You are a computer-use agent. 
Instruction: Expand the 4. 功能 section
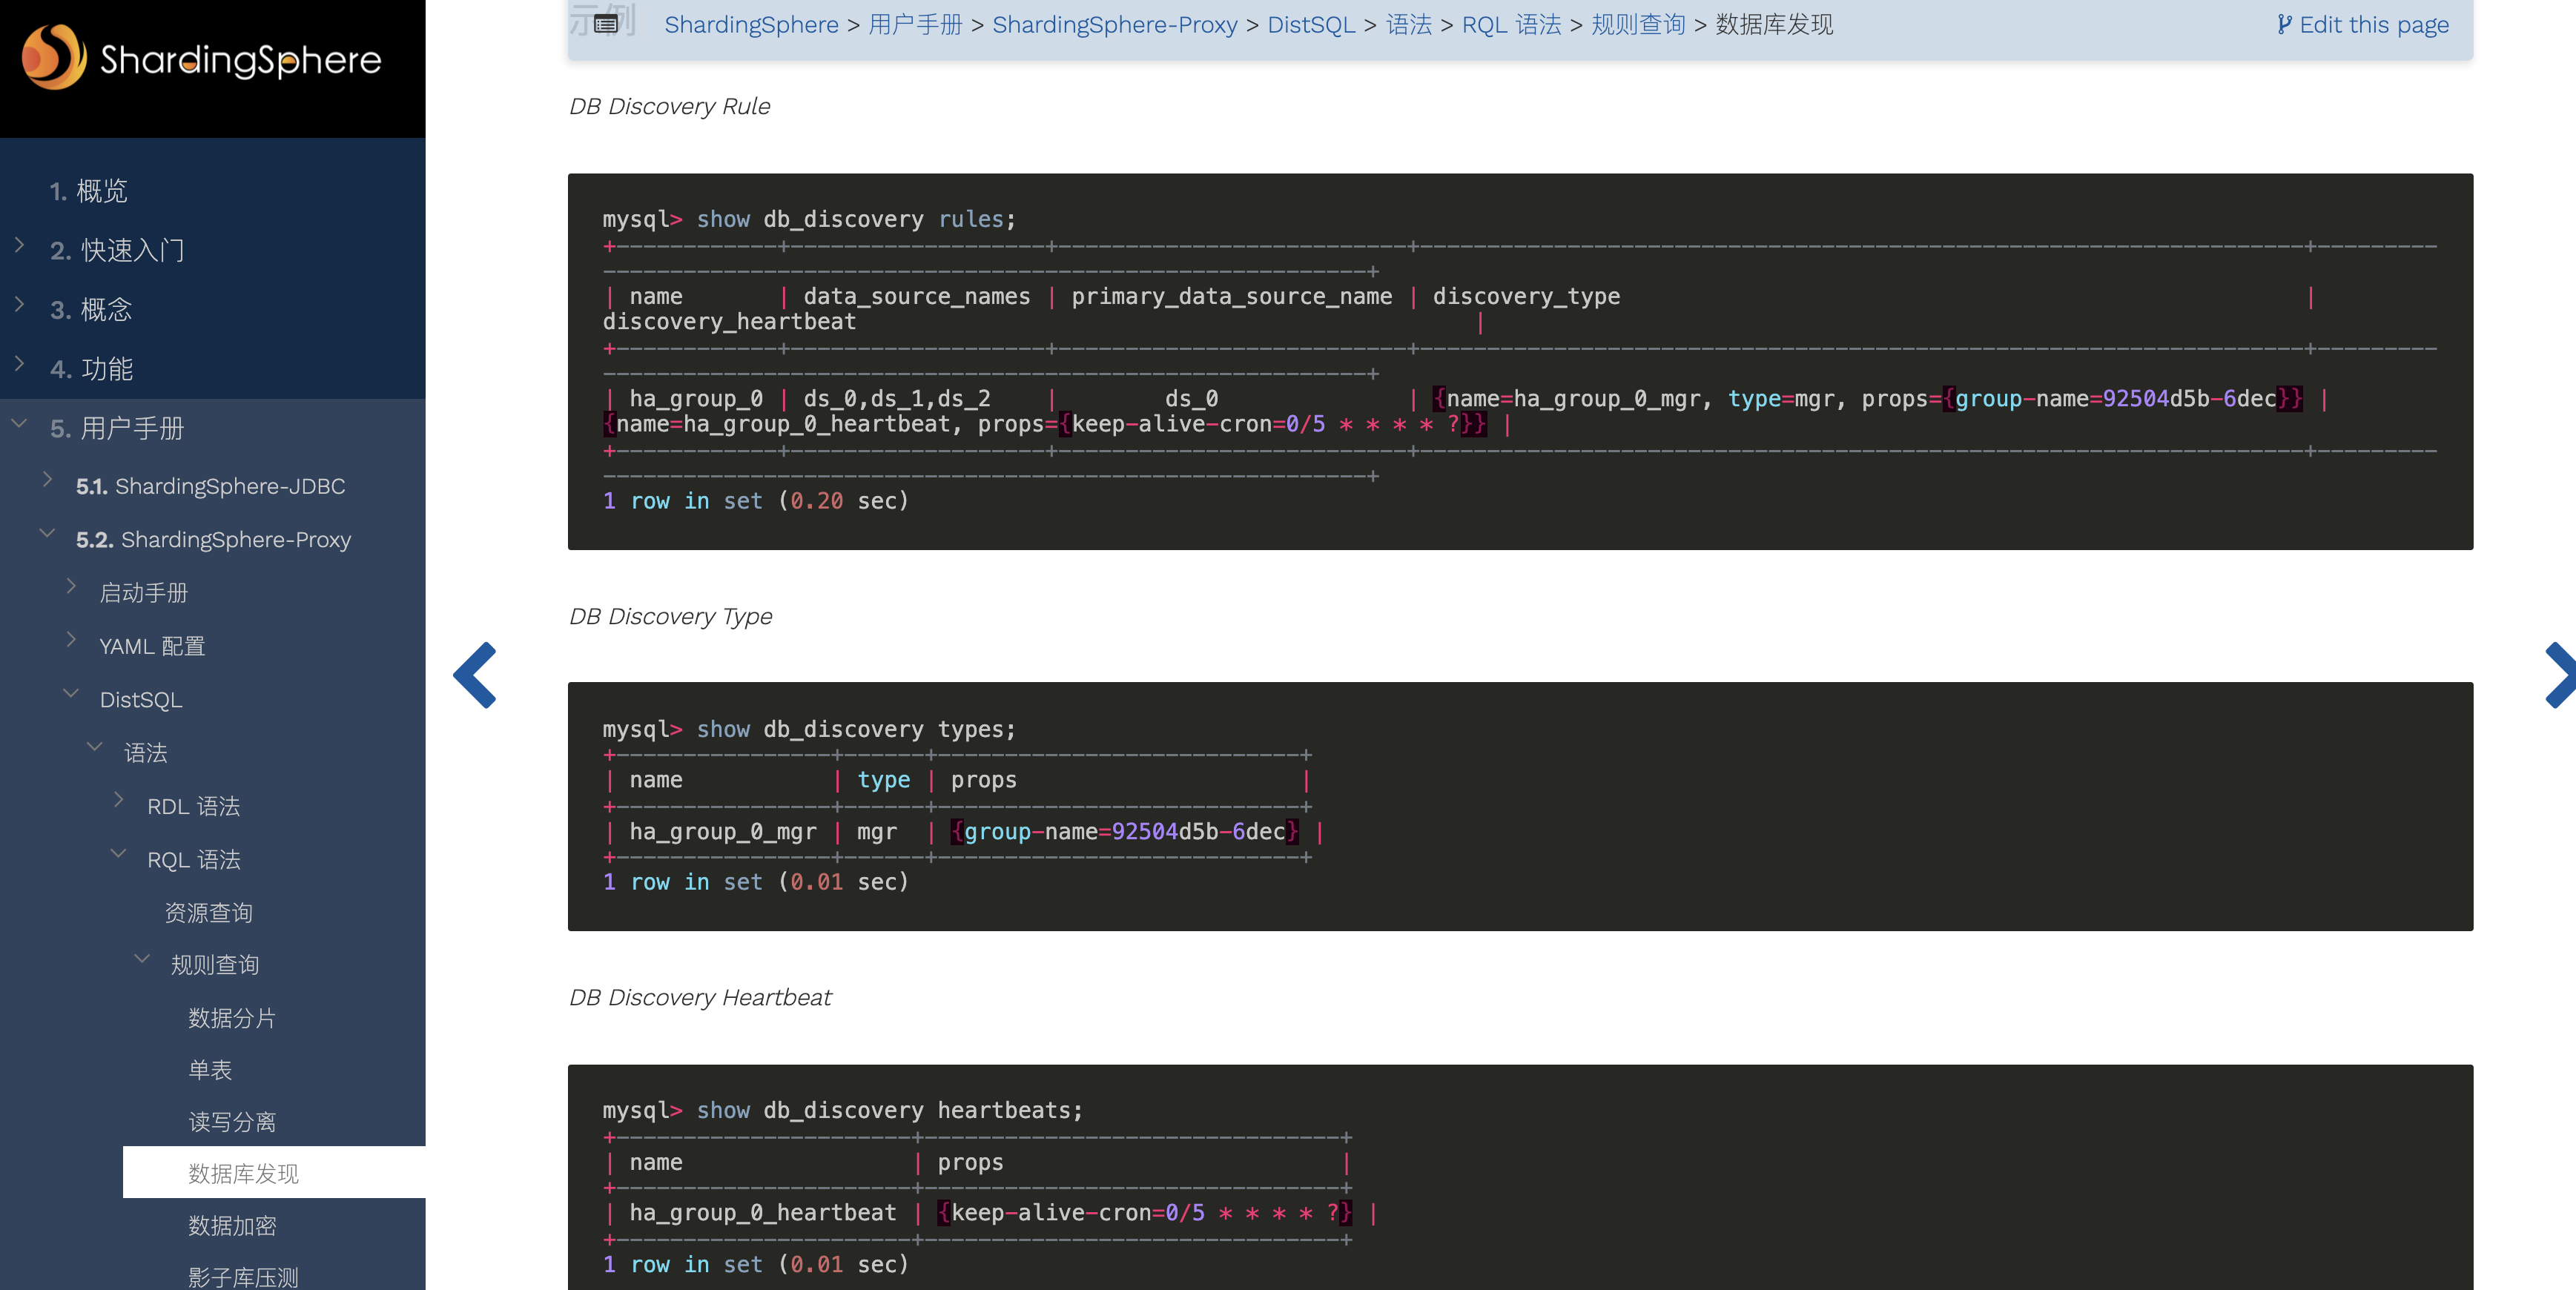click(x=20, y=363)
